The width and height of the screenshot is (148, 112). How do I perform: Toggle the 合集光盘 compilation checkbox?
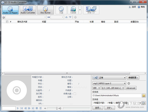coord(75,94)
